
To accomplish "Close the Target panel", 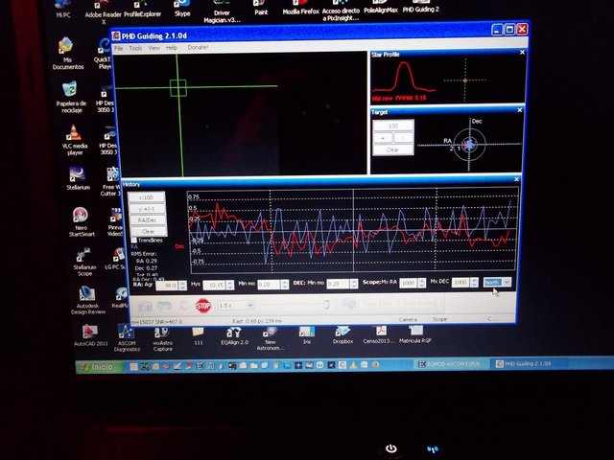I will (x=520, y=110).
